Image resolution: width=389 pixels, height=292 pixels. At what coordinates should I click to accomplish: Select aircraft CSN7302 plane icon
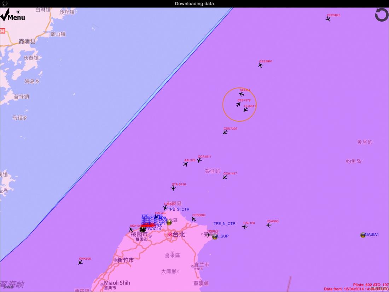click(225, 132)
